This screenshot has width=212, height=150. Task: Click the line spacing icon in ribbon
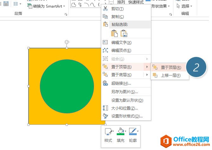6,3
